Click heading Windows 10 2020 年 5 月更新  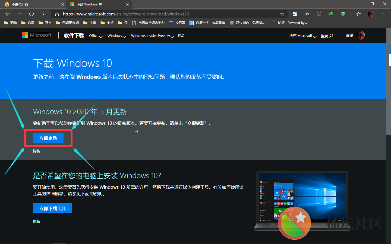coord(80,111)
